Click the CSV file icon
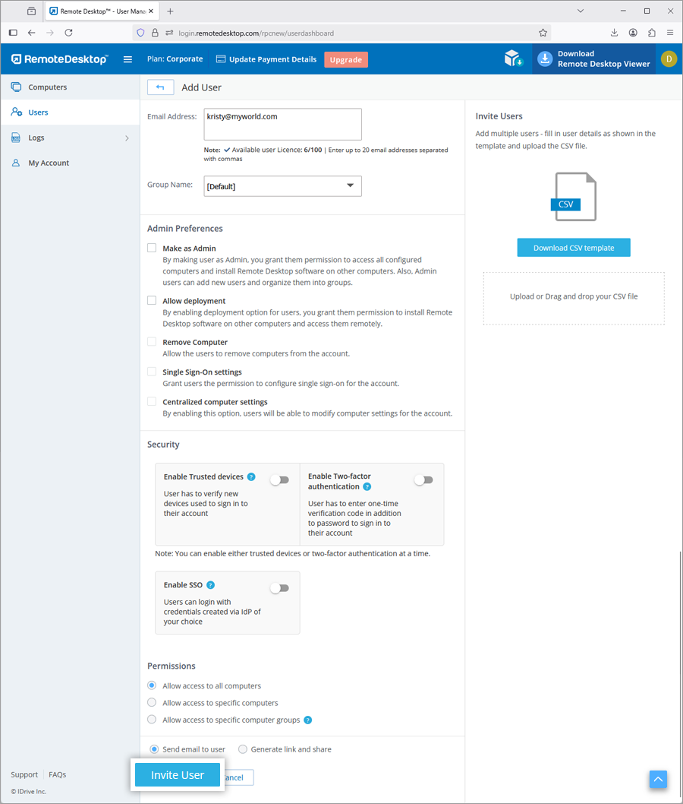Viewport: 683px width, 804px height. [x=574, y=197]
